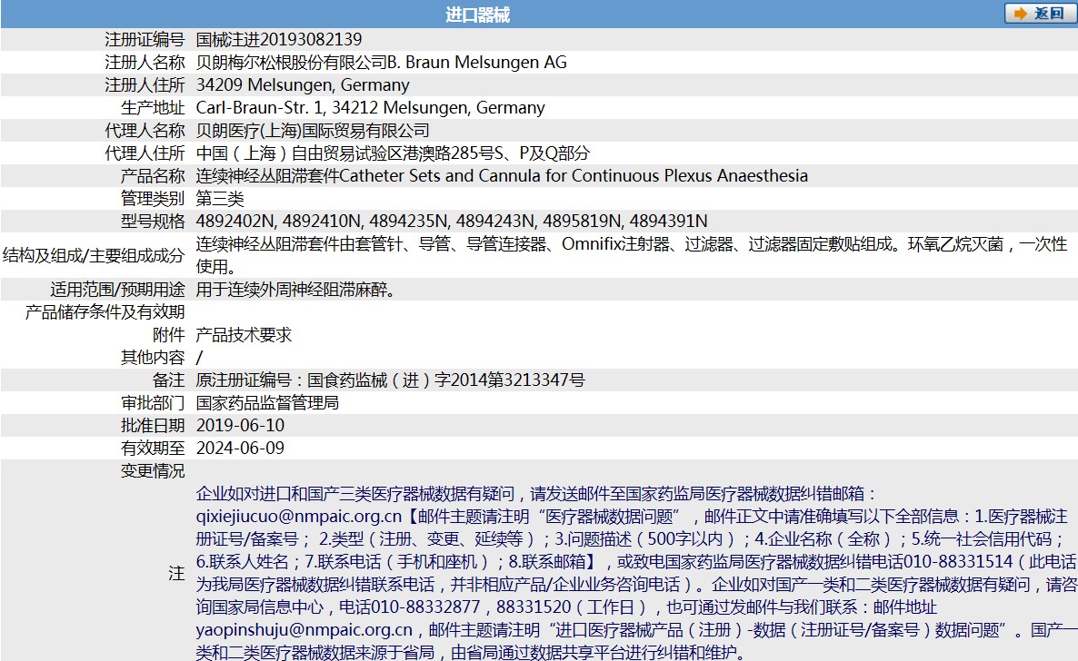
Task: Click remark 原注册证编号：国食药监械（进）字2014第3213347号
Action: tap(391, 380)
